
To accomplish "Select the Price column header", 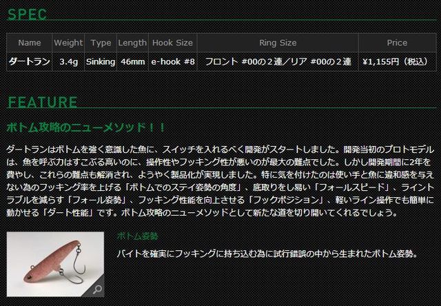I will coord(397,43).
